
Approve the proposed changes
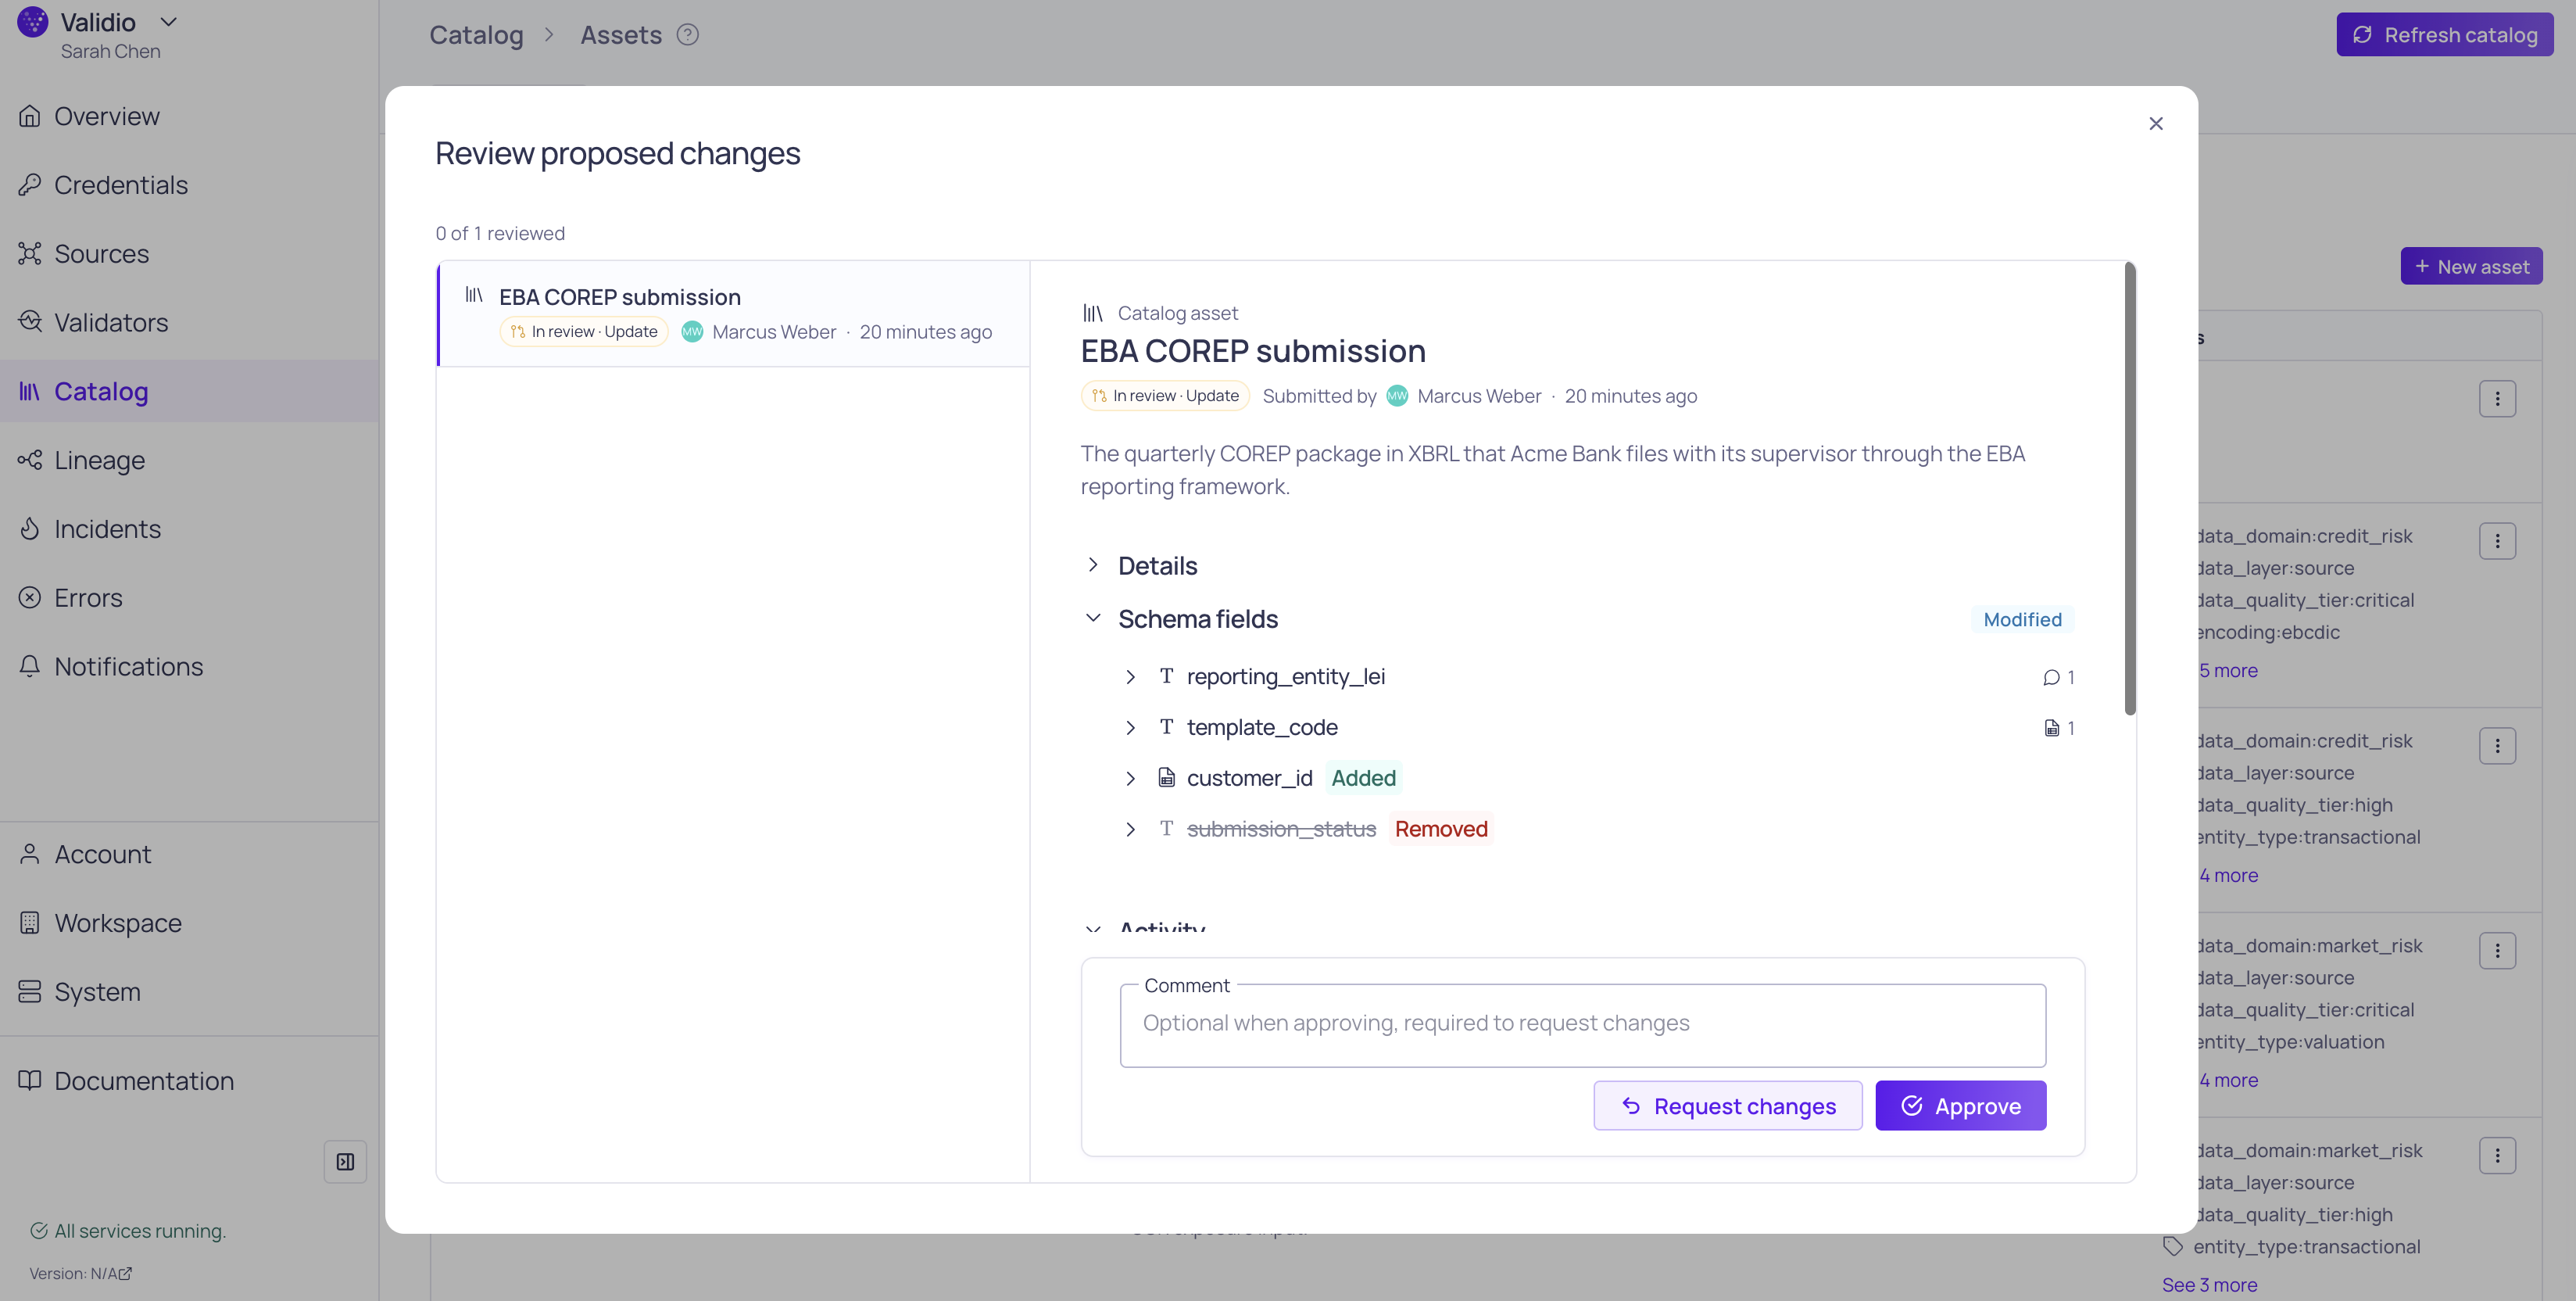point(1961,1106)
